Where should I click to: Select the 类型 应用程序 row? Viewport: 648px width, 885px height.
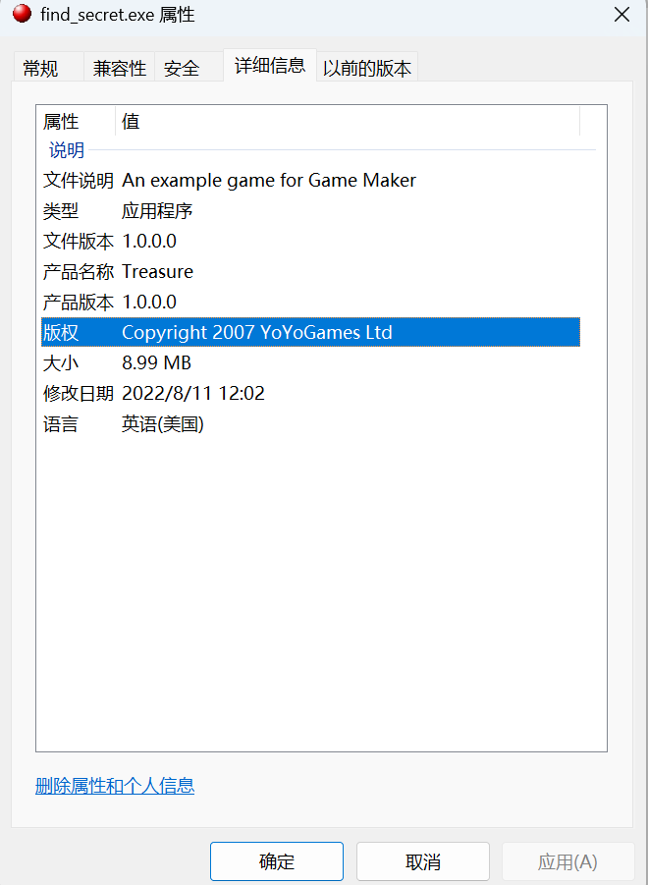tap(311, 211)
